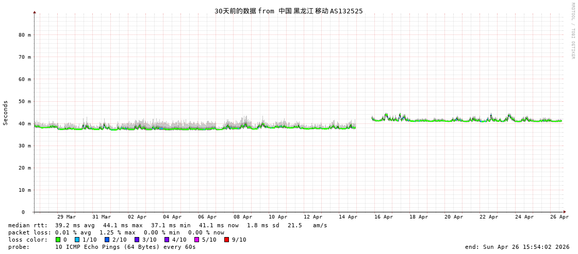The height and width of the screenshot is (254, 578).
Task: Click the light blue 1/10 loss swatch
Action: coord(77,240)
